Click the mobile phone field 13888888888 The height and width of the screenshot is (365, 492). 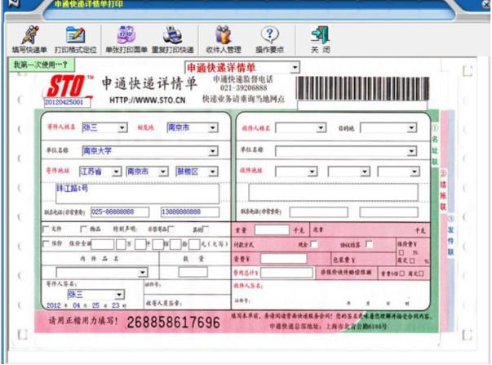tap(190, 212)
